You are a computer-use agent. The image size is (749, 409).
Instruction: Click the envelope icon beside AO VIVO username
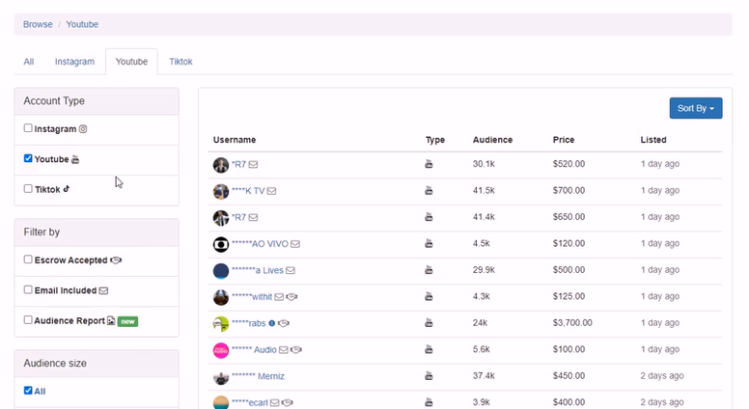[x=296, y=243]
